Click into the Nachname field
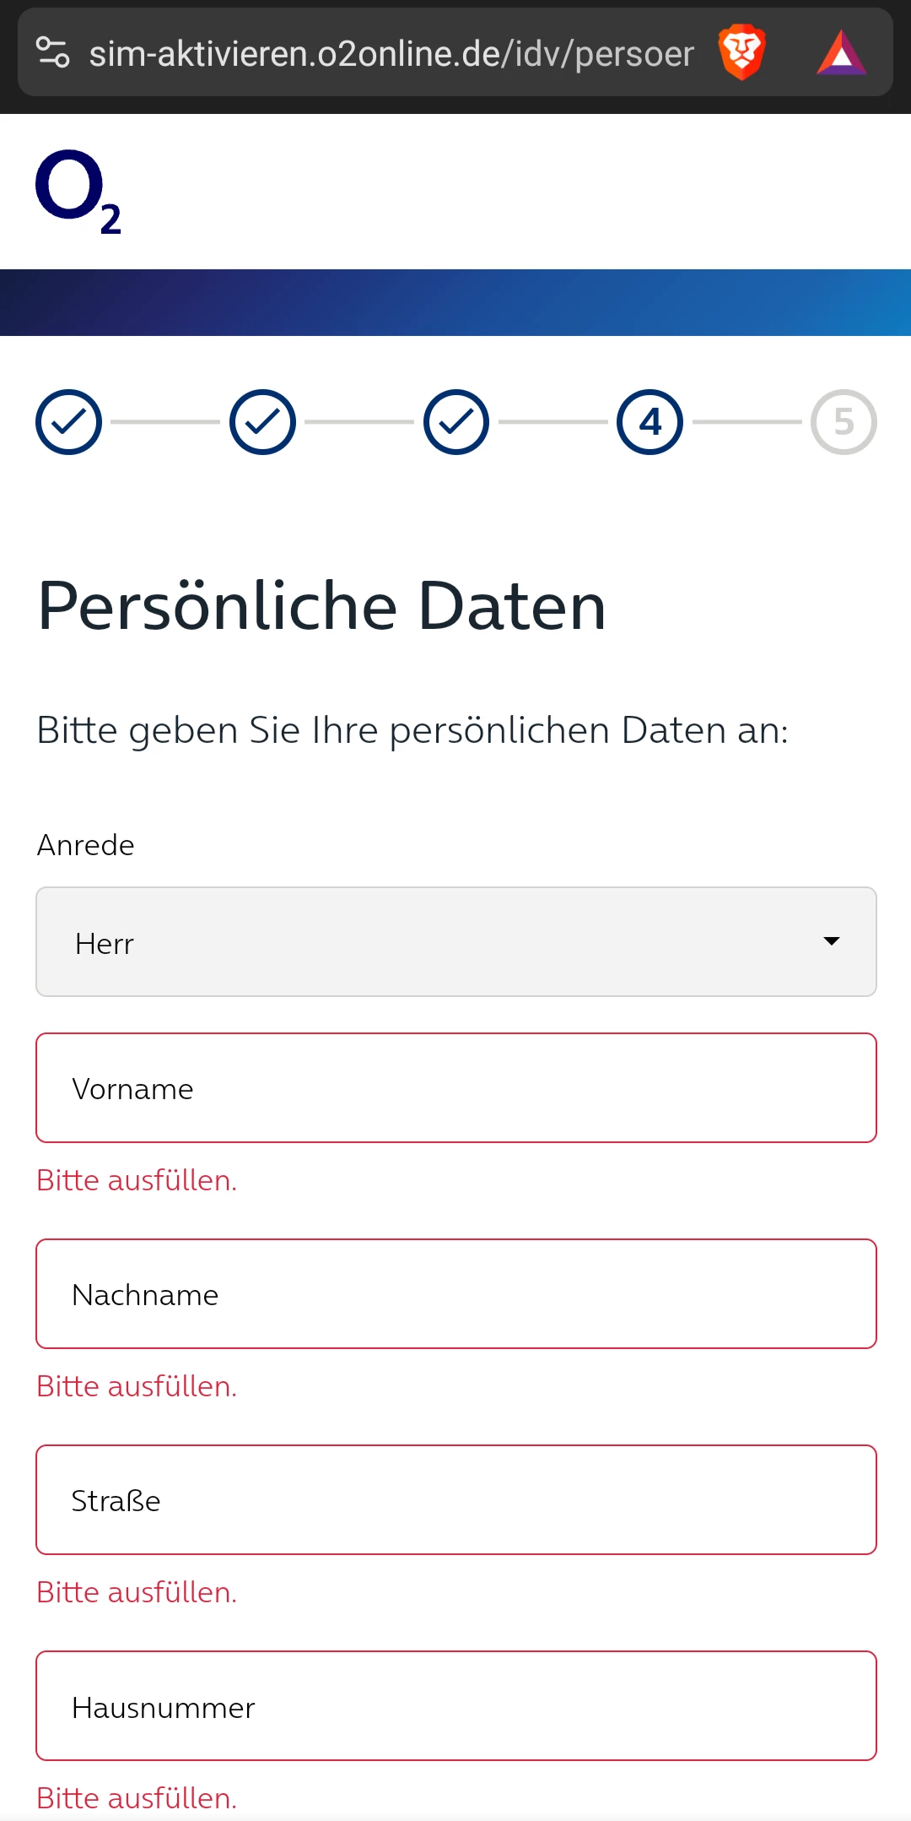 coord(455,1294)
